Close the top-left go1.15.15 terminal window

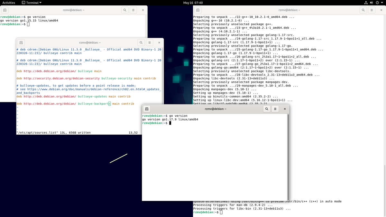[x=143, y=10]
